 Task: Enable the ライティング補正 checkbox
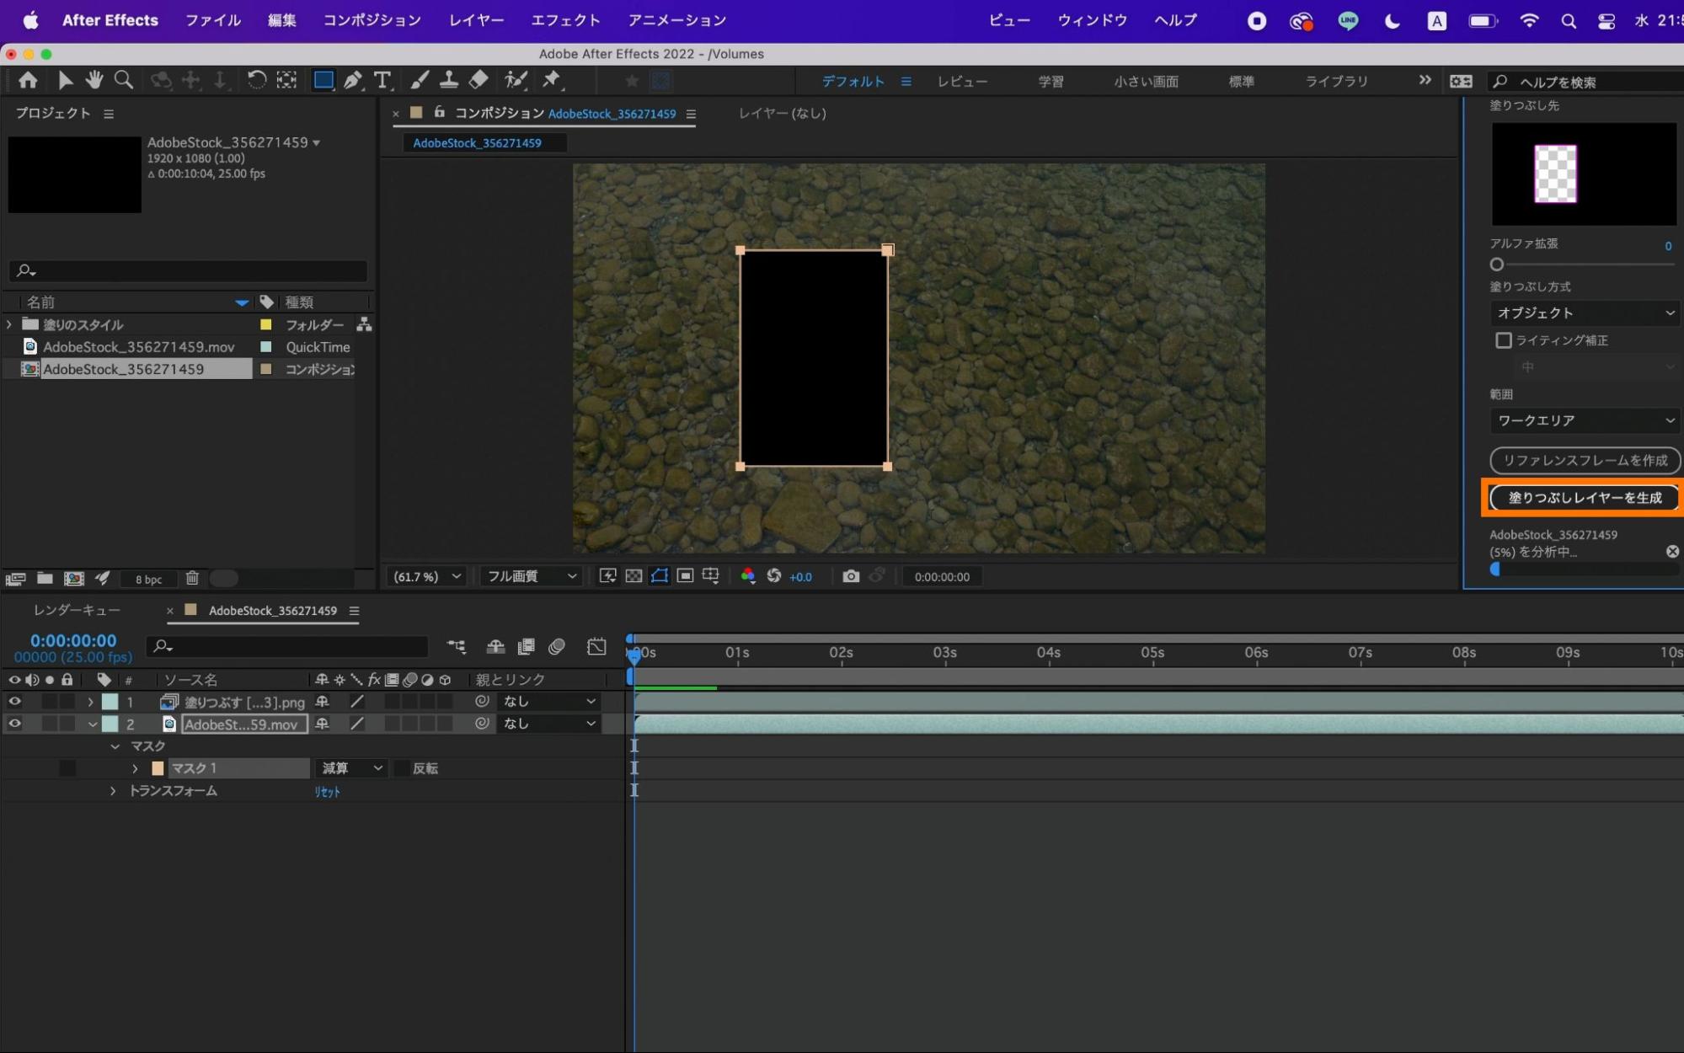(1504, 340)
